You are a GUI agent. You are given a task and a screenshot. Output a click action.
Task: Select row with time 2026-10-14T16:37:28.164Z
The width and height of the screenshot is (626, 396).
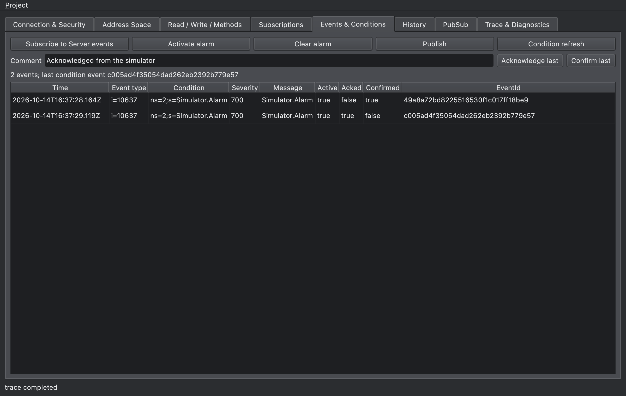click(x=313, y=100)
